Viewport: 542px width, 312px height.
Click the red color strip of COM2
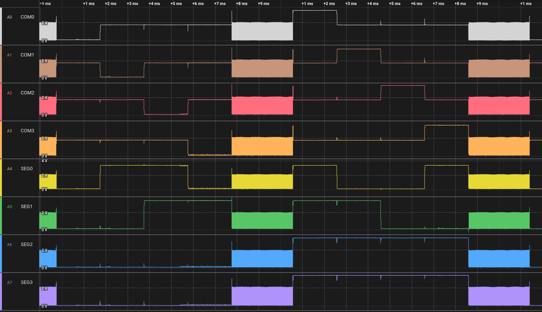point(1,102)
